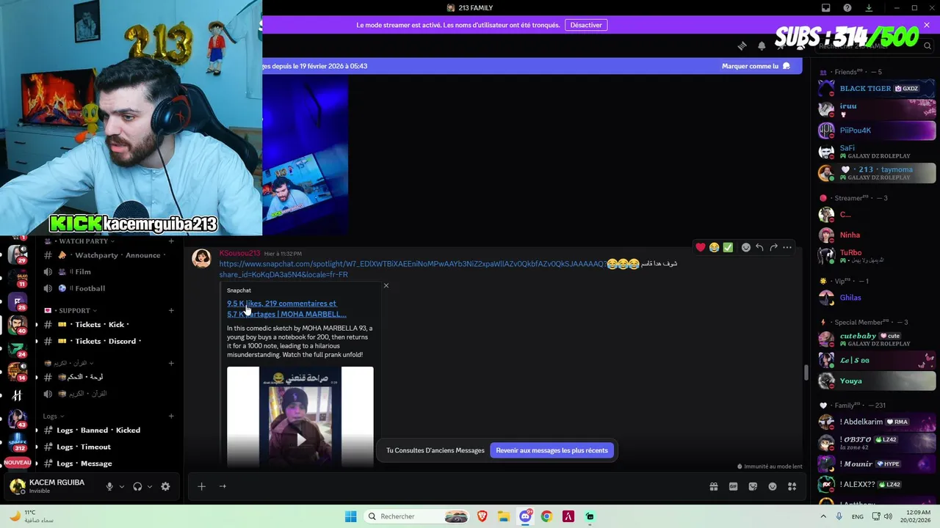Open microphone input options chevron
940x528 pixels.
click(x=122, y=486)
